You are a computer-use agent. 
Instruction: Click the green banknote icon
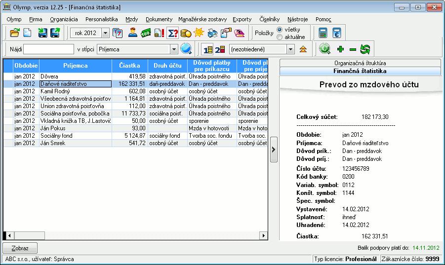146,33
